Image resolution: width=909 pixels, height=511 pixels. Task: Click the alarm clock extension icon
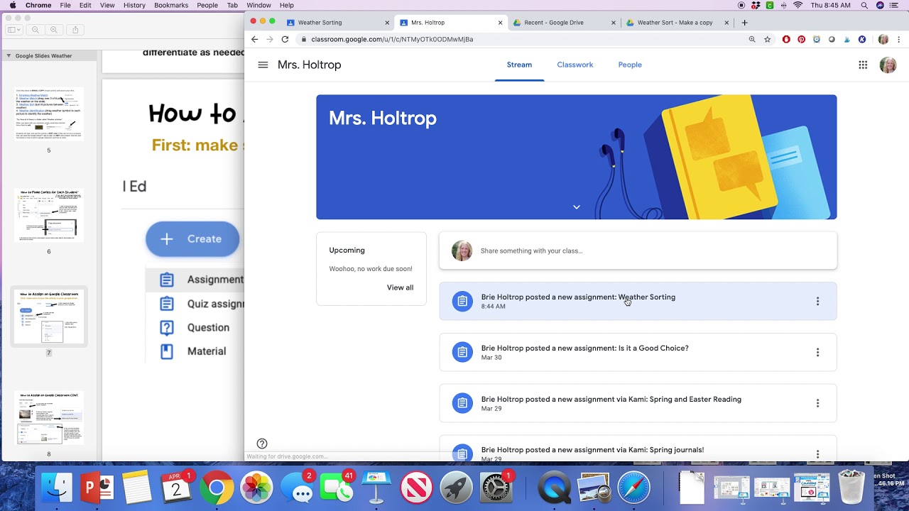(817, 39)
